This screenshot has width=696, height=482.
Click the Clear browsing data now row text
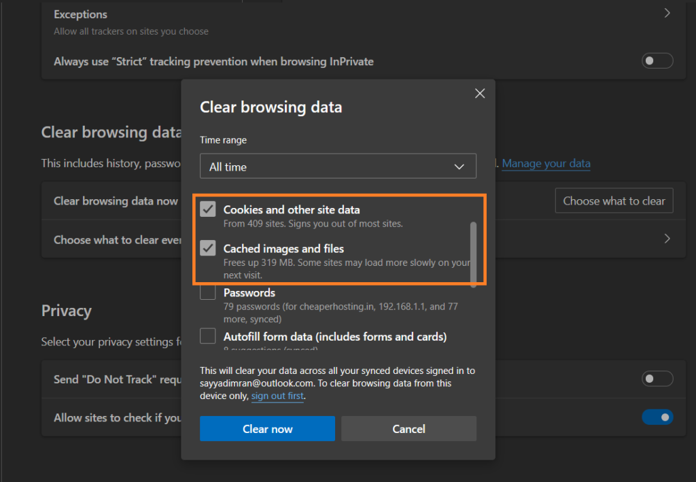[116, 201]
